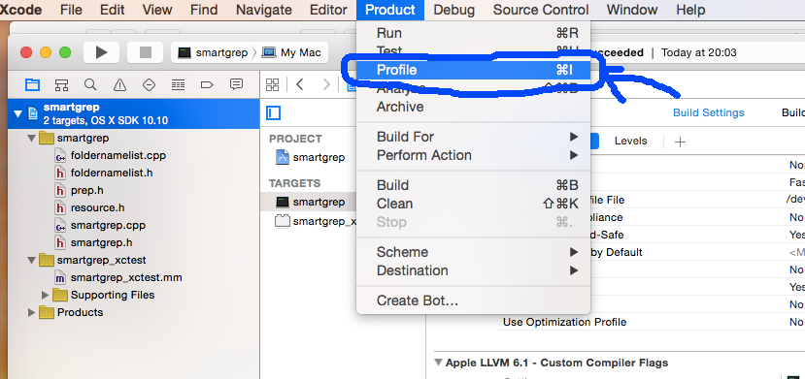Open the Report navigator speech bubble icon
This screenshot has width=805, height=379.
(x=236, y=84)
